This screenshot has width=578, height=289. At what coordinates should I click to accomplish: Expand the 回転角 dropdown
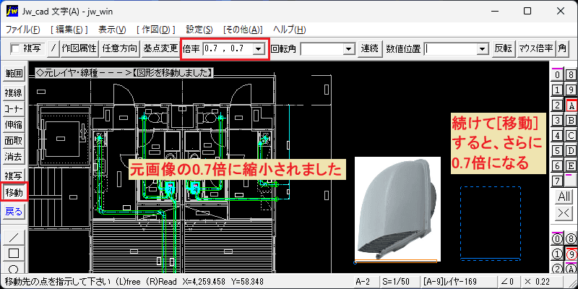pos(348,48)
